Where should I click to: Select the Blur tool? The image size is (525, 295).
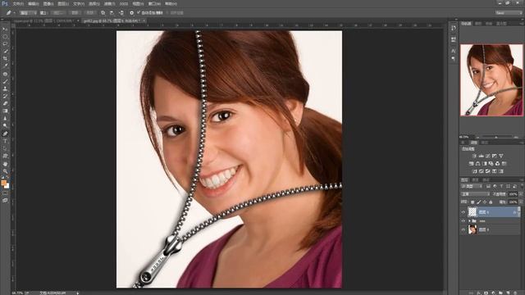[x=5, y=118]
